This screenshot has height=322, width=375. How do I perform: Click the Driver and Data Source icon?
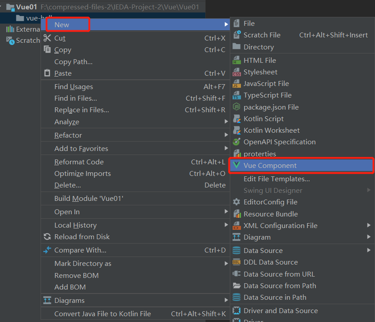[x=236, y=310]
